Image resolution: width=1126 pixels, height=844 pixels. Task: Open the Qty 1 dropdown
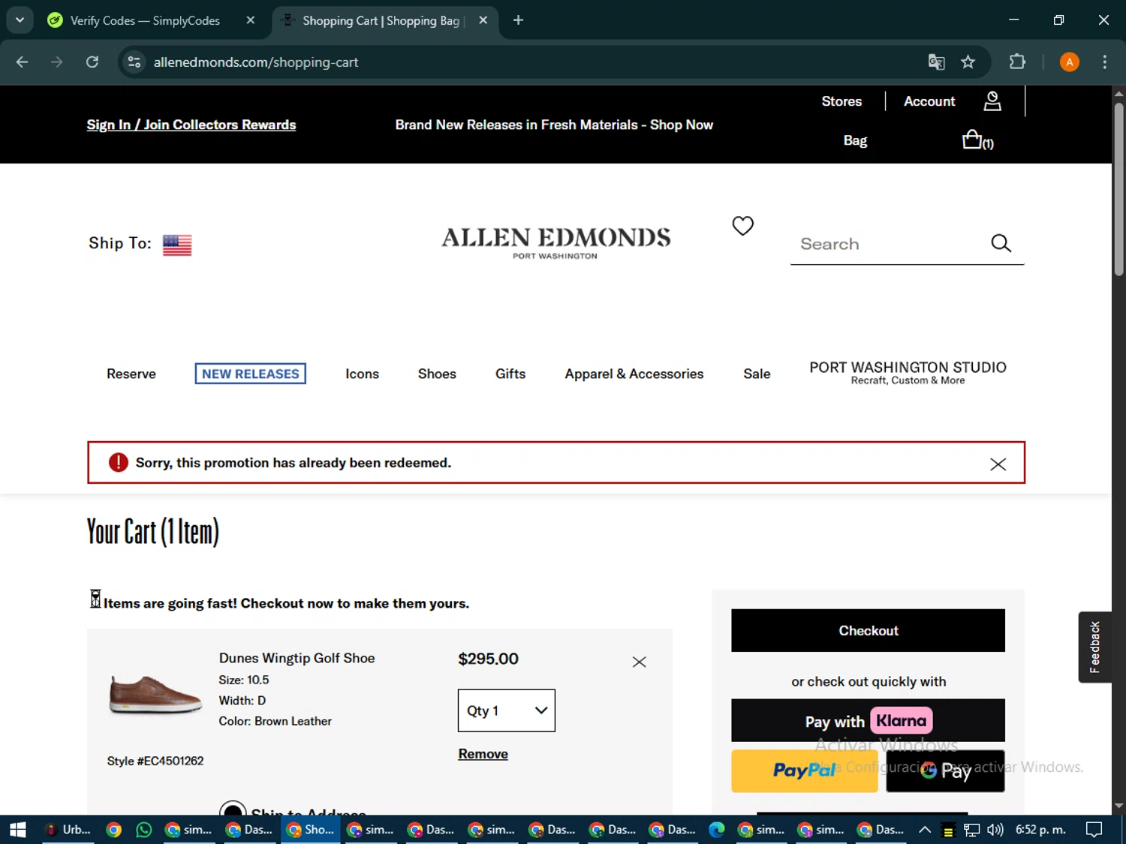point(507,710)
